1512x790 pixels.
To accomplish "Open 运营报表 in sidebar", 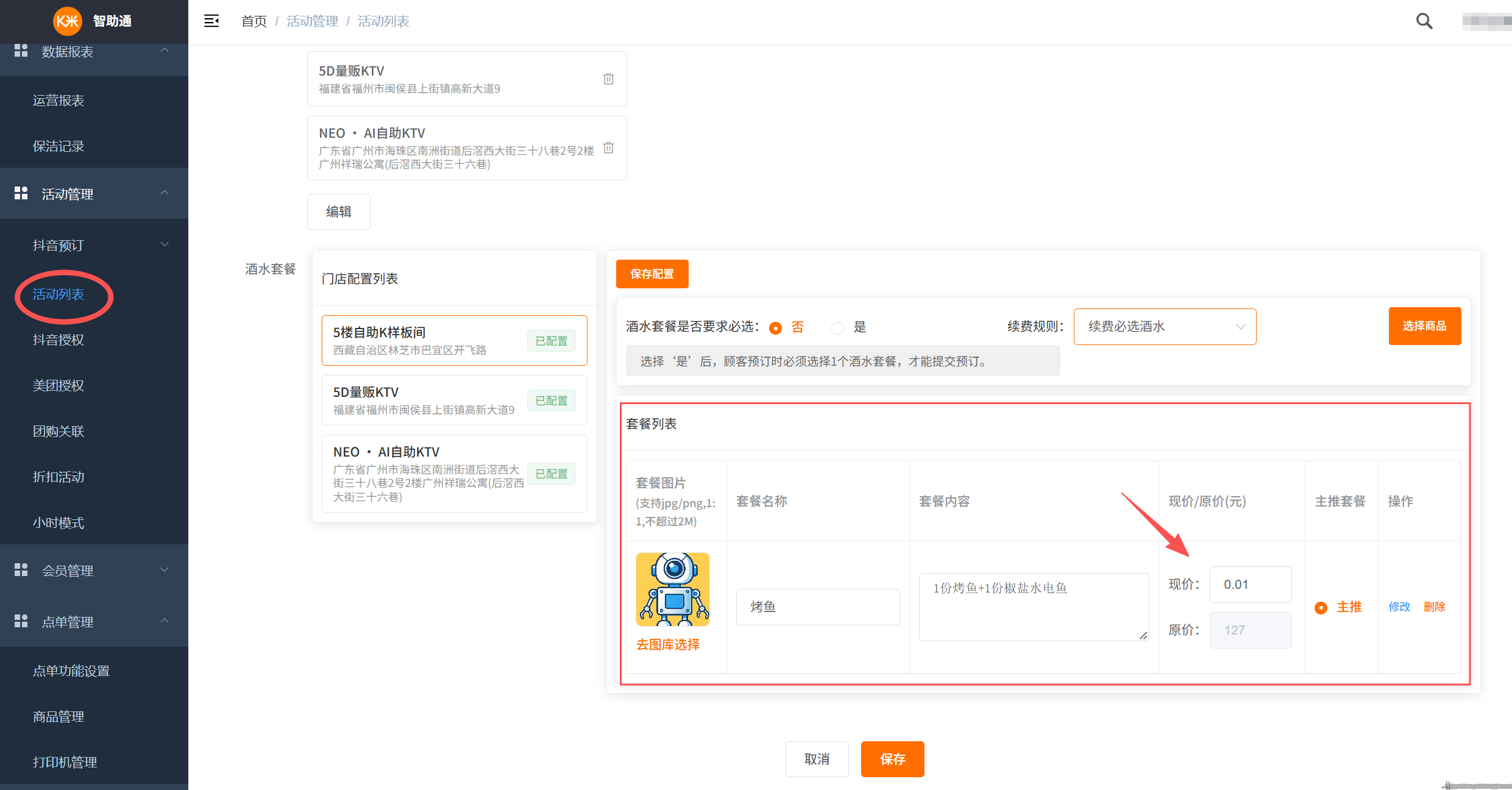I will (59, 101).
